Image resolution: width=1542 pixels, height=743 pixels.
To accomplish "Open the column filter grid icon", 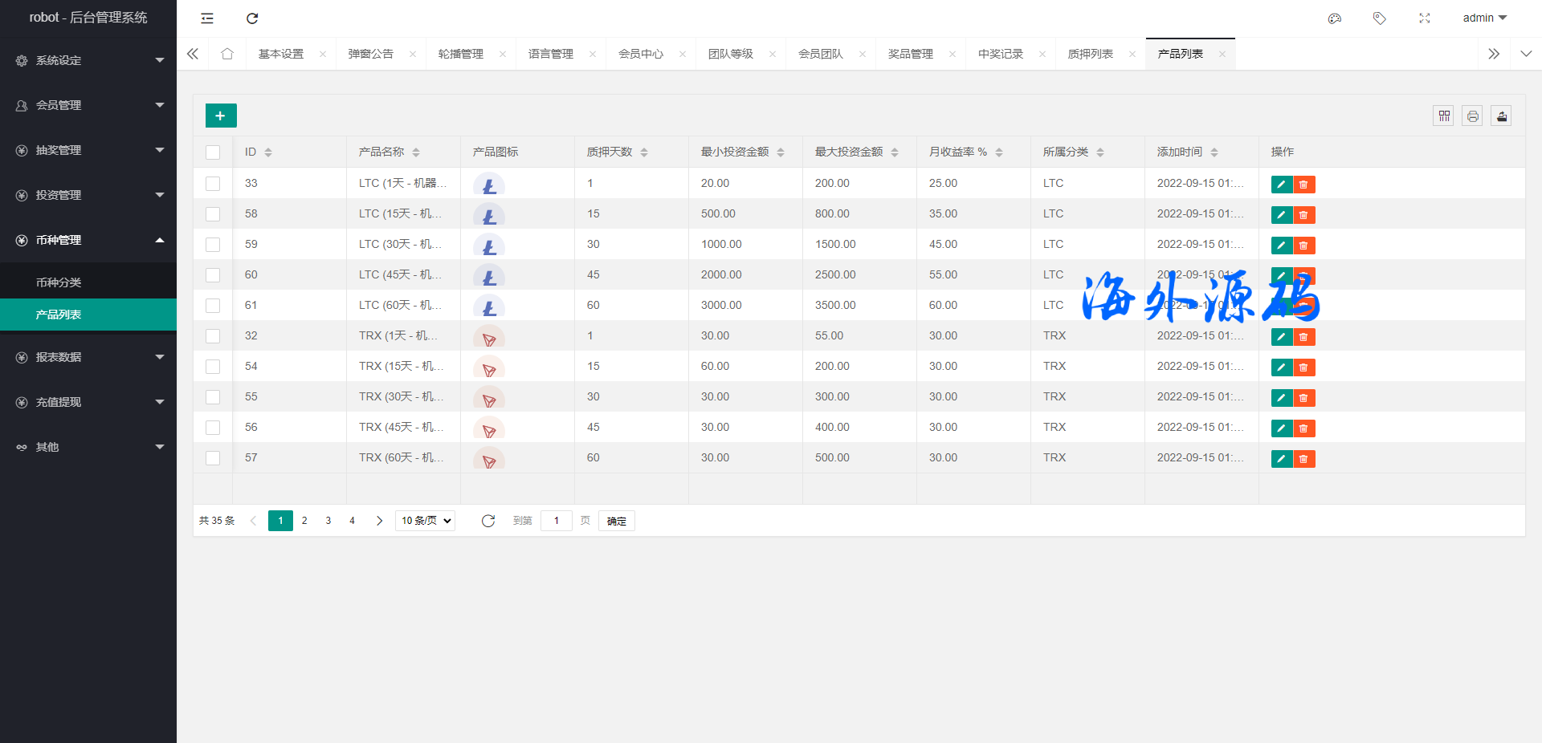I will [x=1443, y=116].
